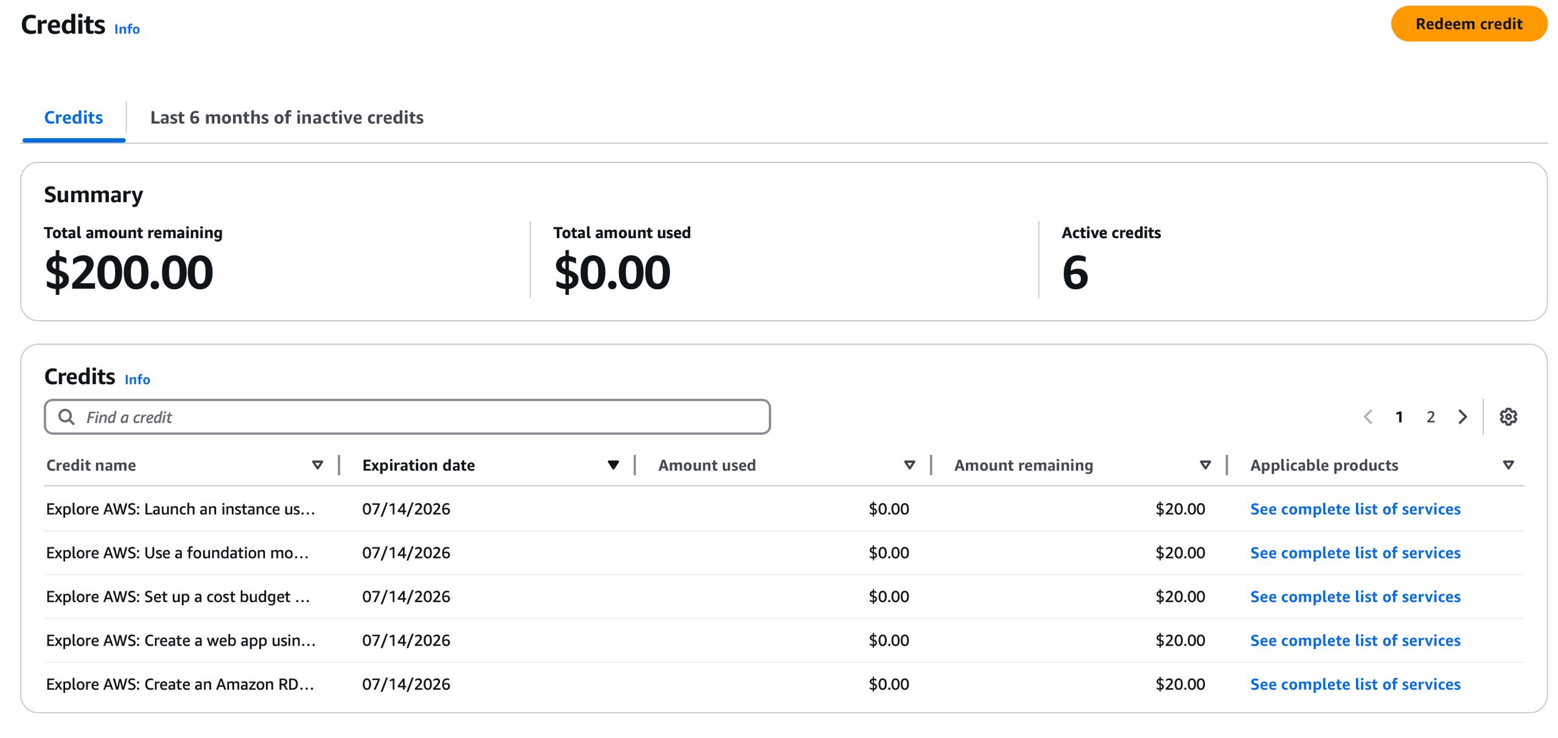Switch to Last 6 months inactive credits tab
The height and width of the screenshot is (738, 1558).
tap(287, 118)
